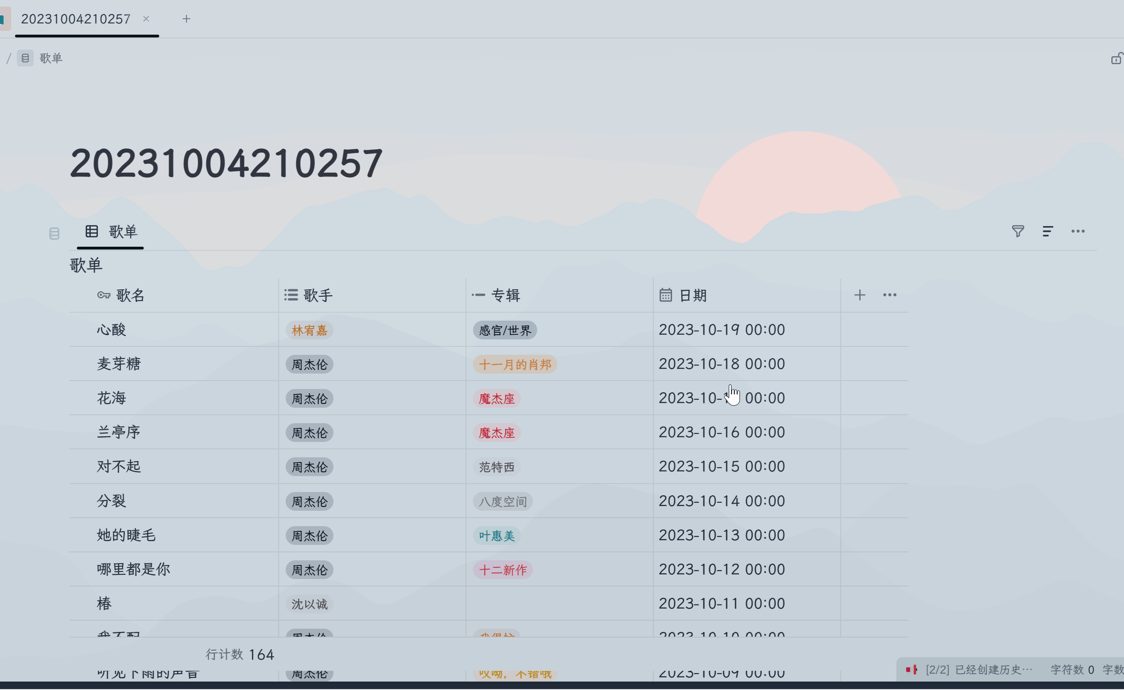Click the 十一月的肖邦 album tag
This screenshot has height=690, width=1124.
coord(515,365)
